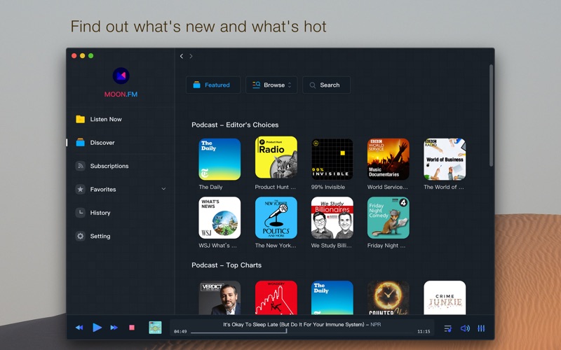The width and height of the screenshot is (561, 350).
Task: Open the equalizer settings icon
Action: tap(481, 328)
